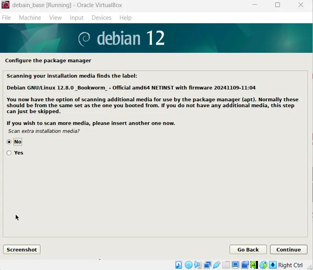Select the Yes radio button
The height and width of the screenshot is (270, 313).
[x=9, y=153]
